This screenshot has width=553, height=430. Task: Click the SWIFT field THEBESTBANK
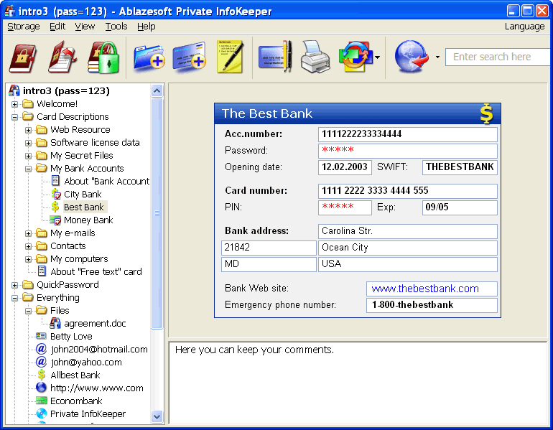point(460,167)
